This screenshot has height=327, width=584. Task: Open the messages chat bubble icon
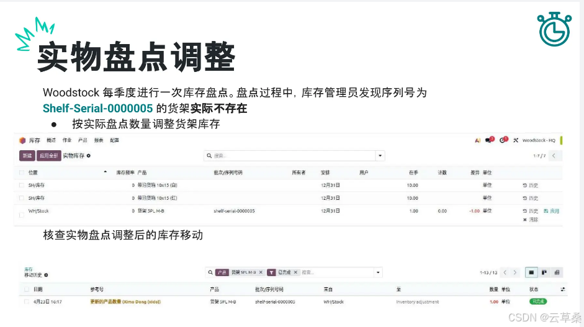tap(489, 140)
